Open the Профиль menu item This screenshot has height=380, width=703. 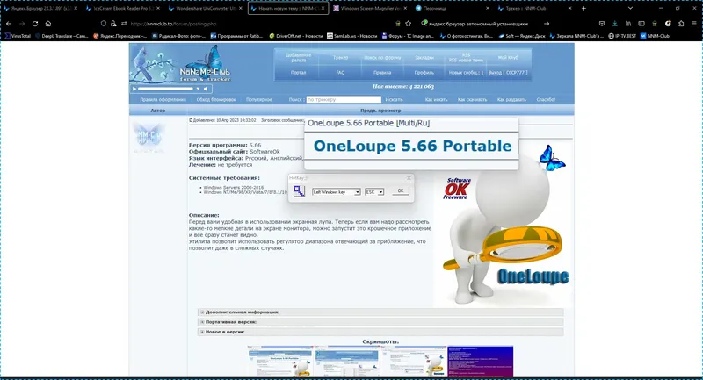coord(424,73)
